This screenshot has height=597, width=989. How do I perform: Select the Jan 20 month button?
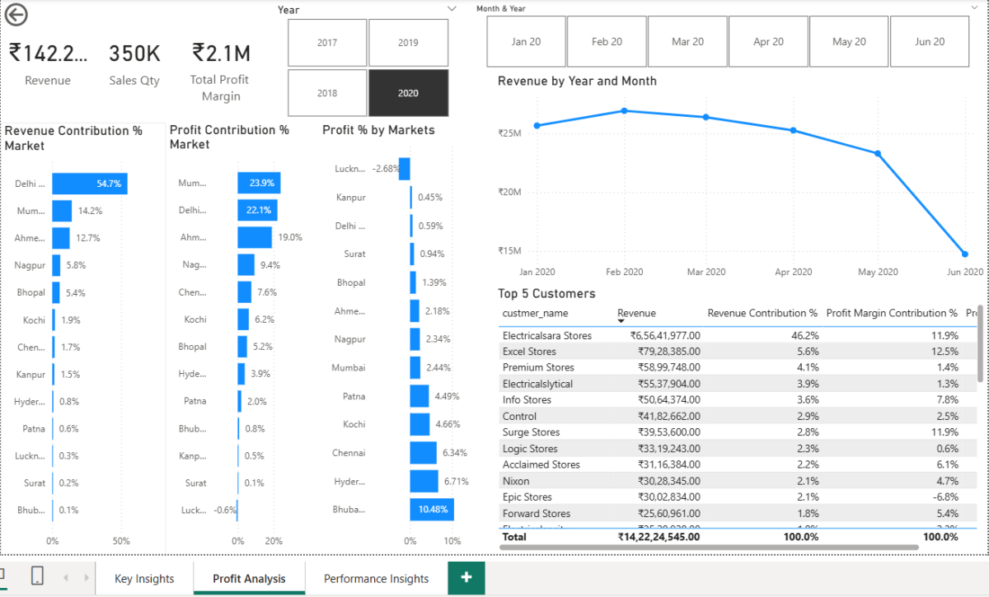(x=526, y=42)
